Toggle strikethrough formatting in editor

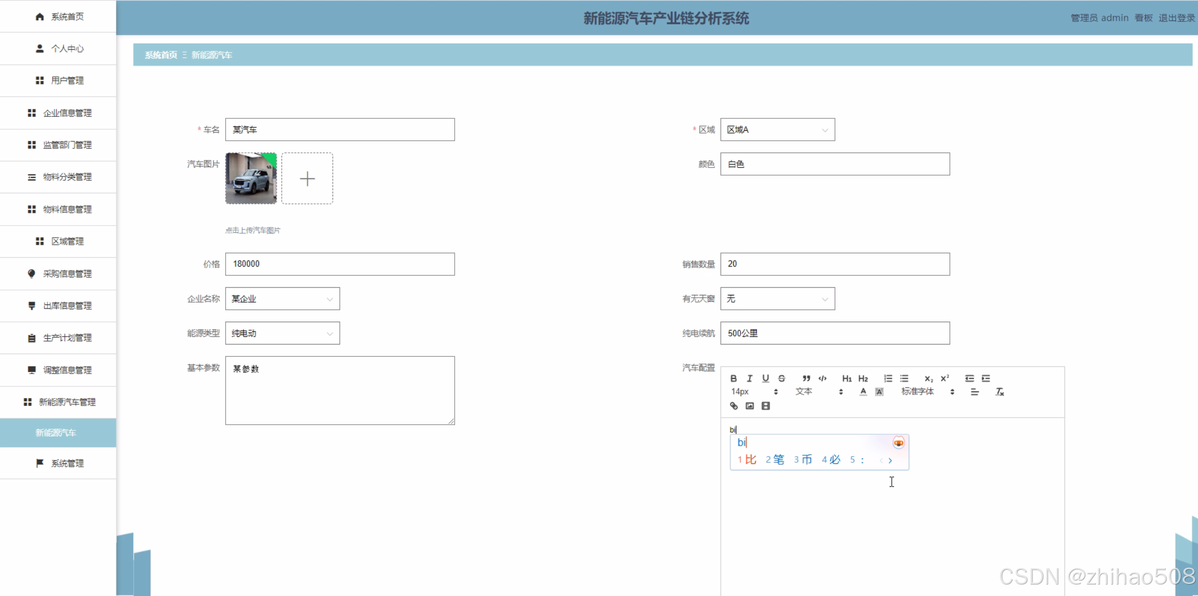[x=781, y=378]
